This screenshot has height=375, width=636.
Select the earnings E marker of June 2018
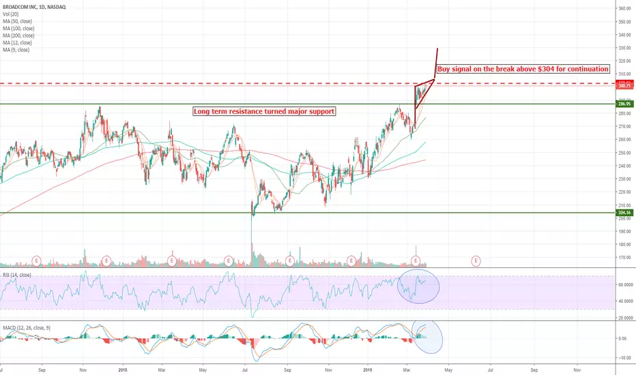229,260
